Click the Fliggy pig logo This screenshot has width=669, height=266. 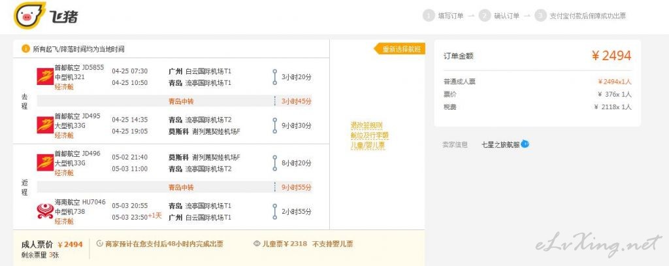(x=29, y=16)
